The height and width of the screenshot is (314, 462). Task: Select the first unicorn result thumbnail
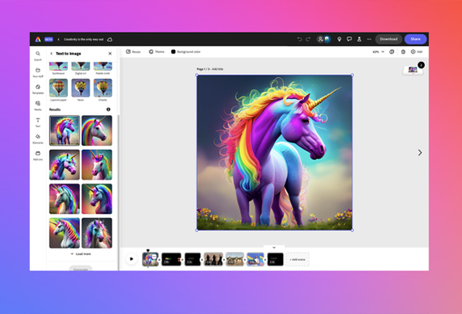click(x=65, y=130)
